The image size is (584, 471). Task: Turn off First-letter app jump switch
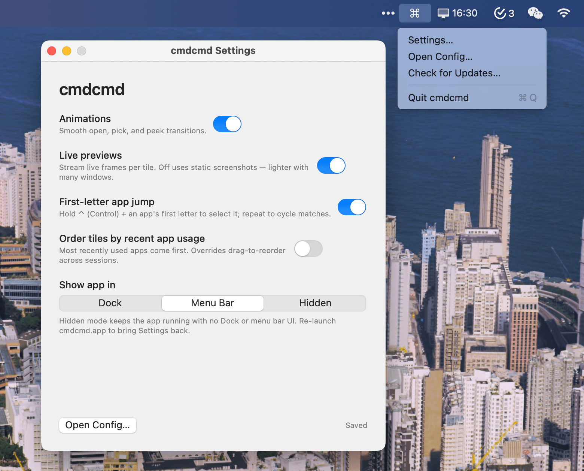(352, 207)
